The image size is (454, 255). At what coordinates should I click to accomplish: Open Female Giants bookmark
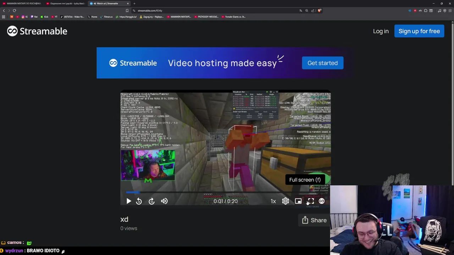click(x=233, y=17)
